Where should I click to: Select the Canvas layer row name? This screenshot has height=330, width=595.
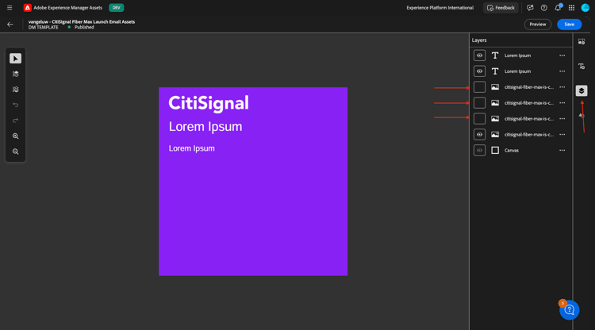coord(512,150)
